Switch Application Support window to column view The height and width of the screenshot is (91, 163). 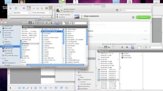click(x=30, y=23)
